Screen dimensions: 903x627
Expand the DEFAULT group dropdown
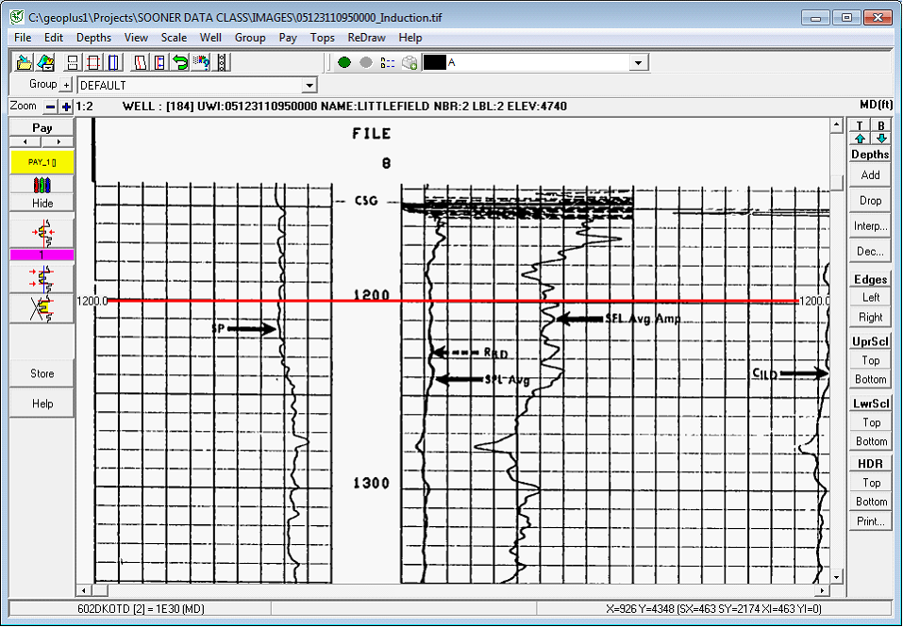coord(309,86)
